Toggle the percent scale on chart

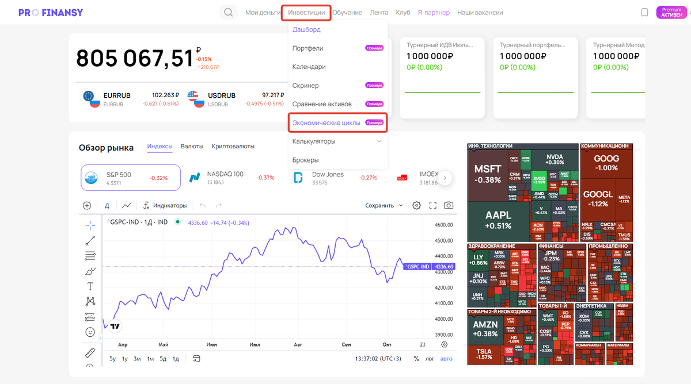point(416,359)
